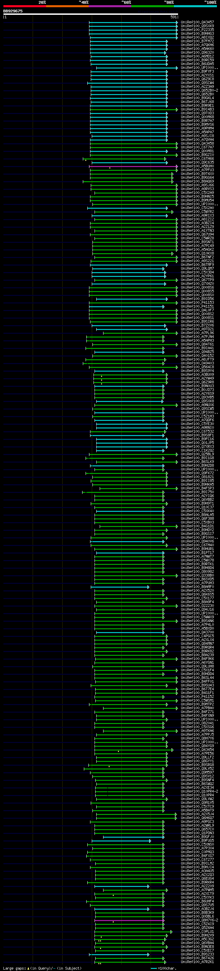Select the UniRef100_P41152 label
Screen dimensions: 220x971
point(197,697)
